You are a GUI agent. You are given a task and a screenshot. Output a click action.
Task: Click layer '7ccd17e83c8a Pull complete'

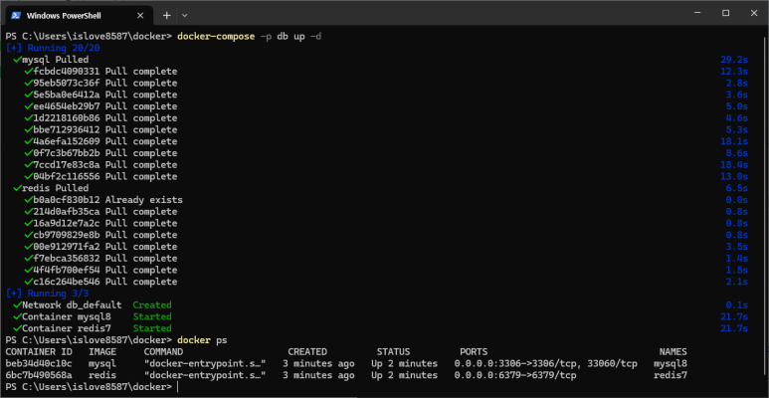click(101, 165)
